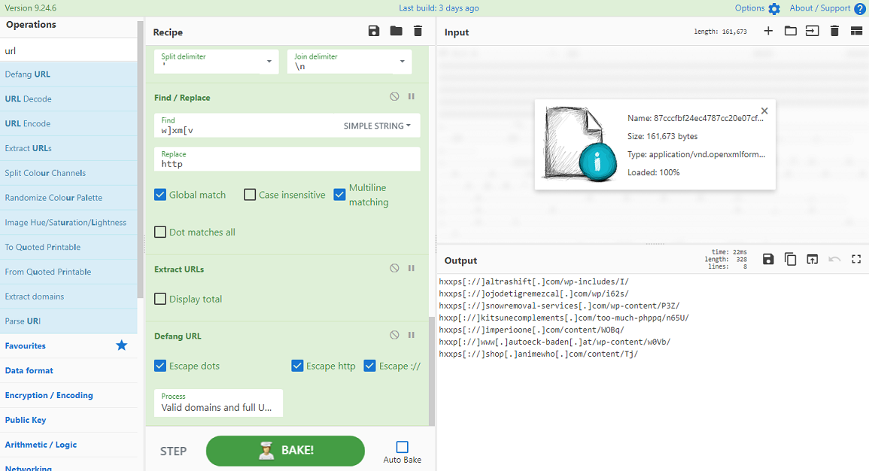Replace input with output
The height and width of the screenshot is (471, 869).
click(812, 260)
